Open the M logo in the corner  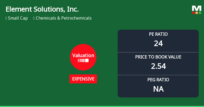[x=197, y=8]
